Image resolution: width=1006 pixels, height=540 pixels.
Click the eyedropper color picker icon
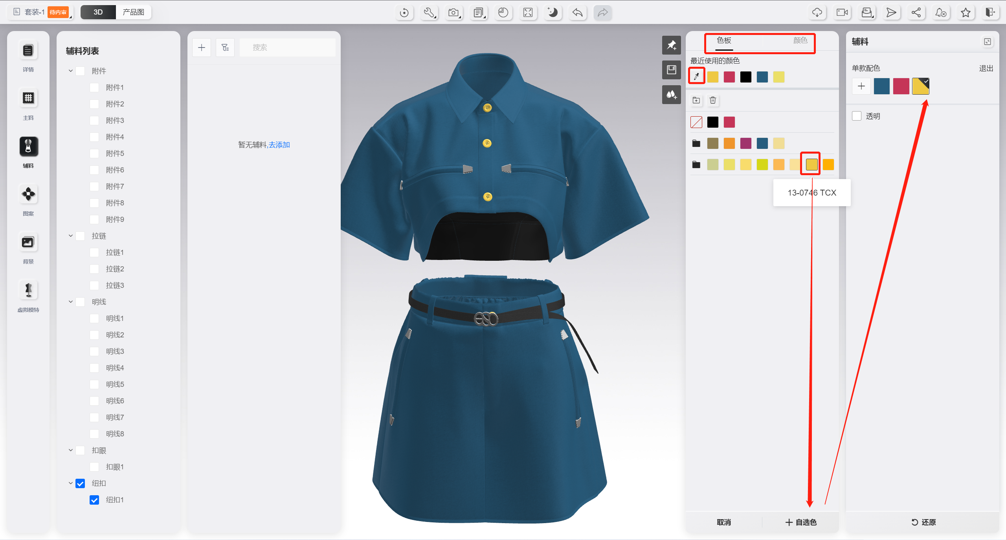[696, 76]
